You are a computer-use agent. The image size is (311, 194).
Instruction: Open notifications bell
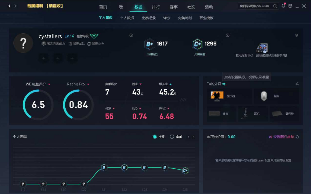click(x=283, y=6)
